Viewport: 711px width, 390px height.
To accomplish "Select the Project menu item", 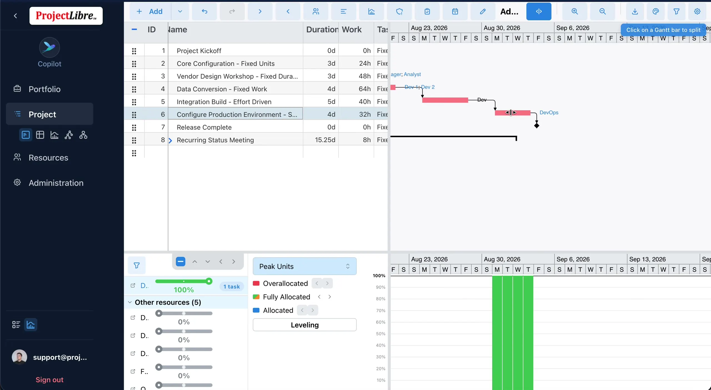I will click(49, 114).
